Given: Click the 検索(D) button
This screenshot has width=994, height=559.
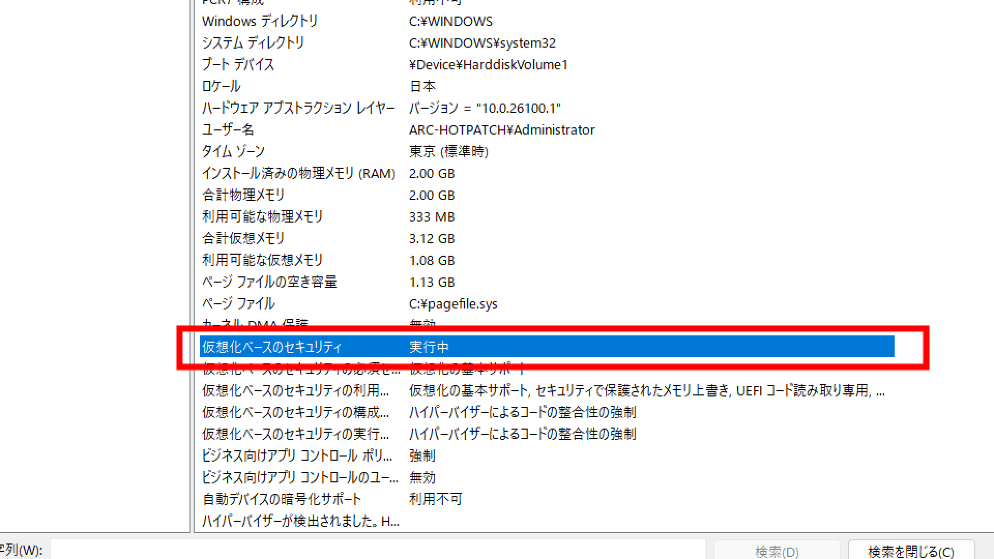Looking at the screenshot, I should [777, 551].
